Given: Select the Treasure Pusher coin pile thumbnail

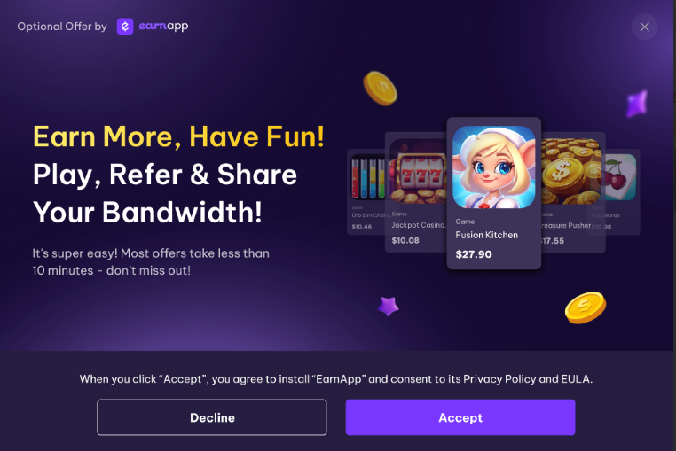Looking at the screenshot, I should [570, 171].
